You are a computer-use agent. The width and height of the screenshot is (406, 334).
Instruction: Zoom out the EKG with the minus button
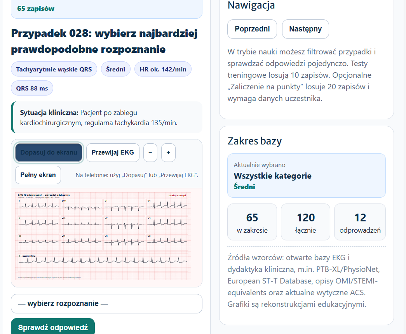(150, 153)
